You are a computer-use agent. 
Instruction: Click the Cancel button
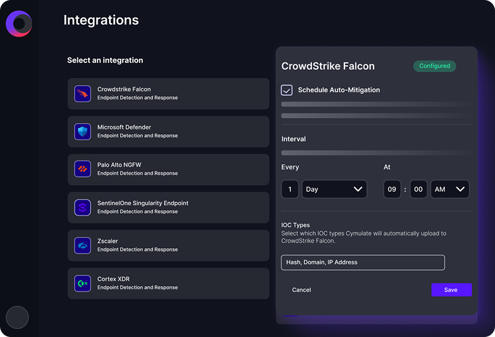click(301, 290)
